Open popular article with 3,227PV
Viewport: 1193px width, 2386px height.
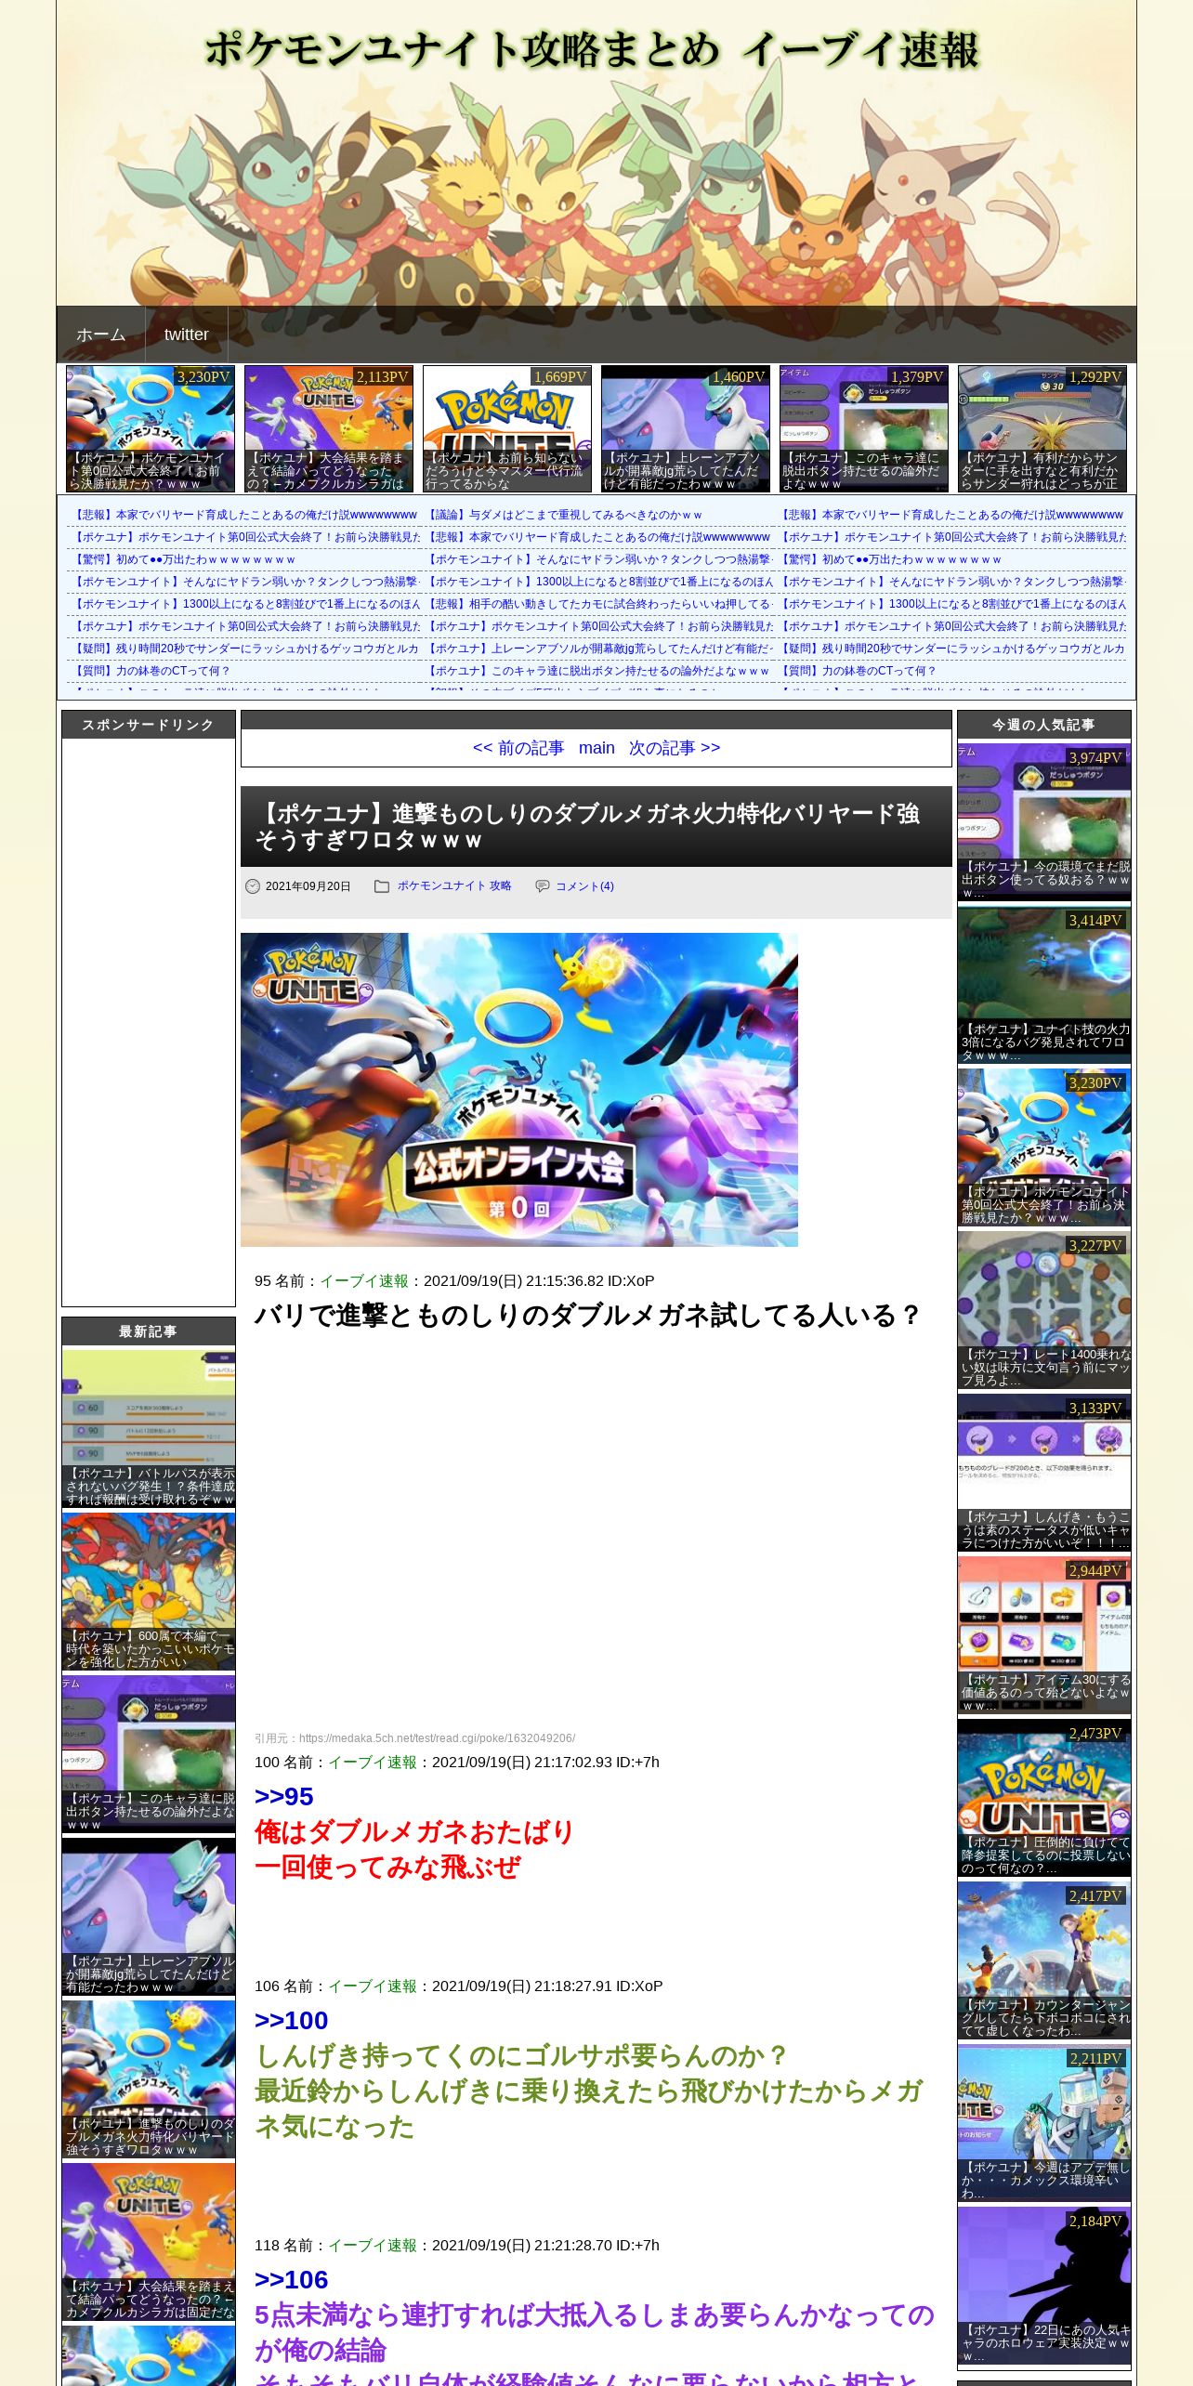(1044, 1310)
